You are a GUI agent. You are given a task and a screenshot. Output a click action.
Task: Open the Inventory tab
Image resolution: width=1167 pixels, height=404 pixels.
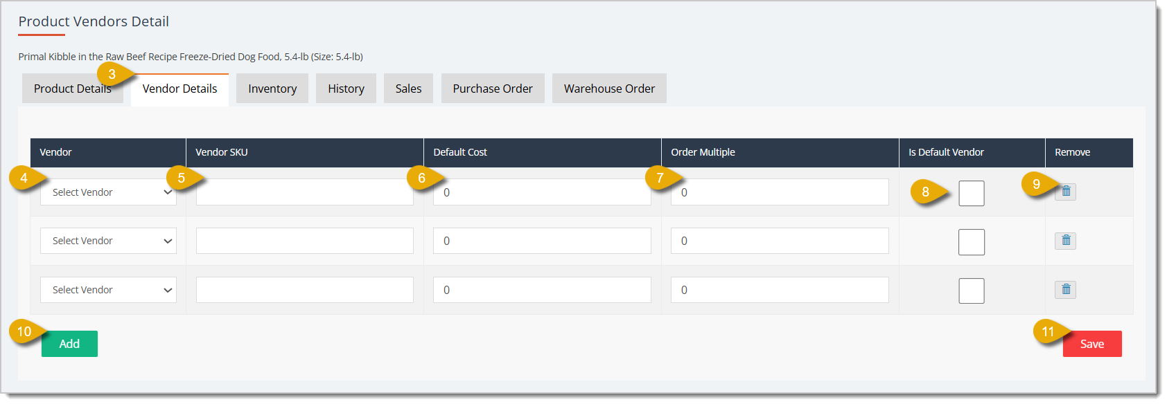click(272, 89)
